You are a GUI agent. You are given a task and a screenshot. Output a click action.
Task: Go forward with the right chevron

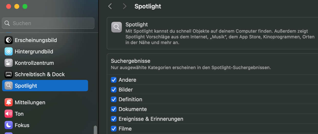[x=125, y=6]
